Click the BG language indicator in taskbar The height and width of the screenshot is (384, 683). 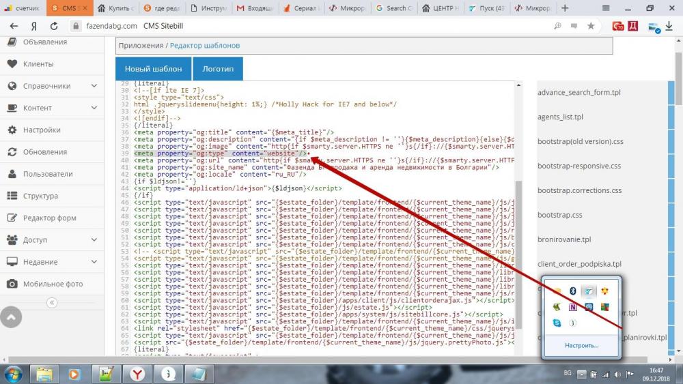(x=567, y=373)
